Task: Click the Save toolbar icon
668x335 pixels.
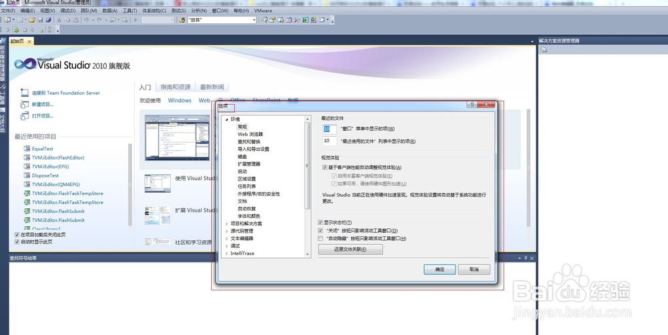Action: click(x=40, y=19)
